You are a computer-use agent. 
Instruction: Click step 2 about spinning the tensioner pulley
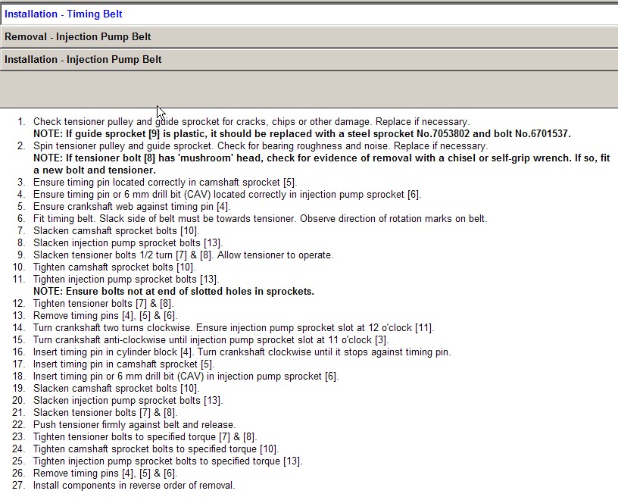tap(260, 145)
